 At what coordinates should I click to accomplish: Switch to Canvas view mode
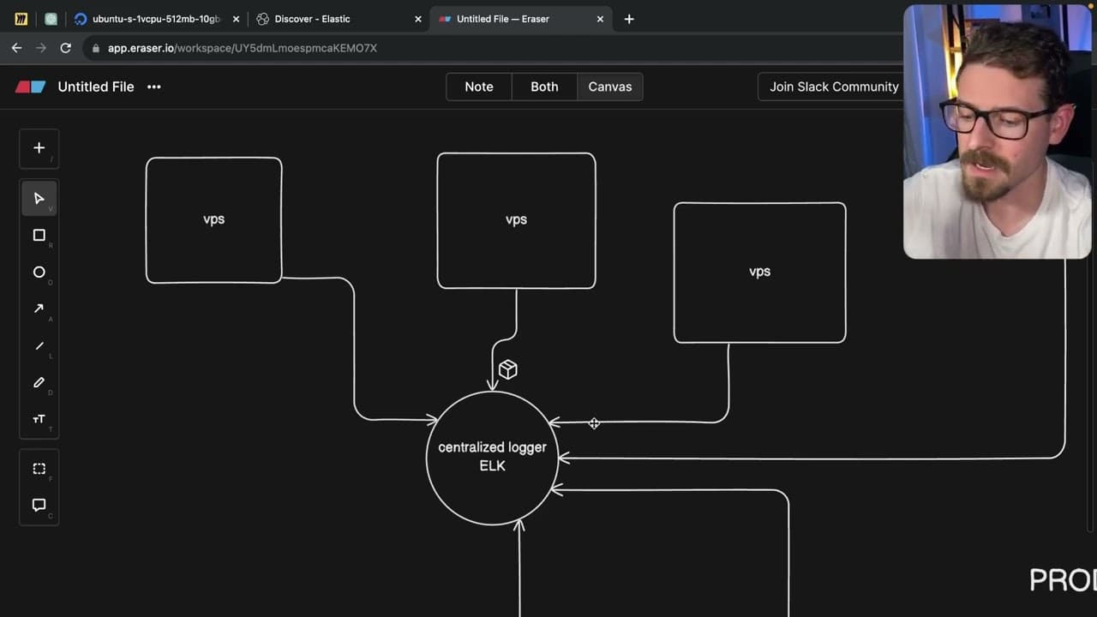point(610,87)
